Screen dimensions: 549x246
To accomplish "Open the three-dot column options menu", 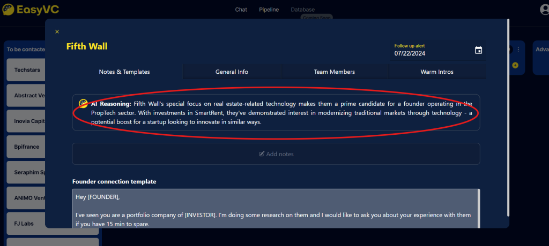I will pos(518,49).
